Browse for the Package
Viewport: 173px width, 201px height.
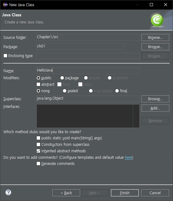coord(155,47)
